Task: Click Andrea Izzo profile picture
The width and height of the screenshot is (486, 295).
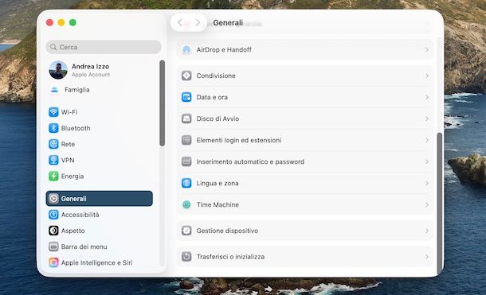Action: pyautogui.click(x=58, y=70)
